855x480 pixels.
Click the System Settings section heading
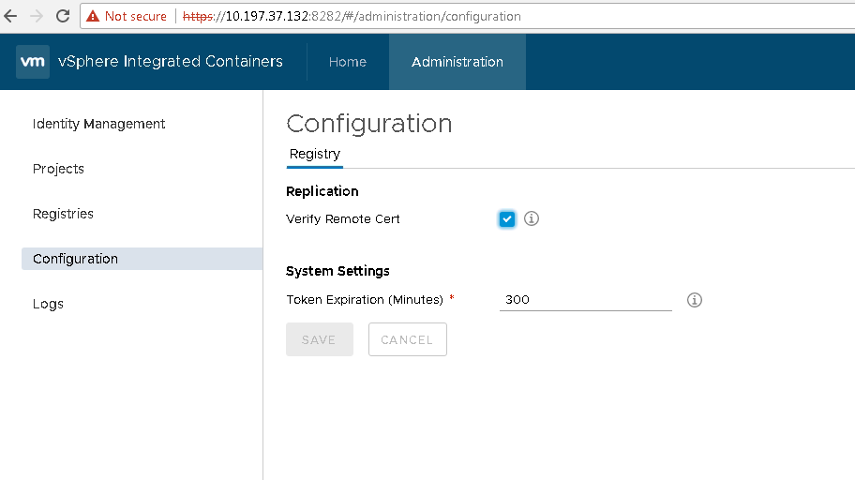click(x=337, y=271)
